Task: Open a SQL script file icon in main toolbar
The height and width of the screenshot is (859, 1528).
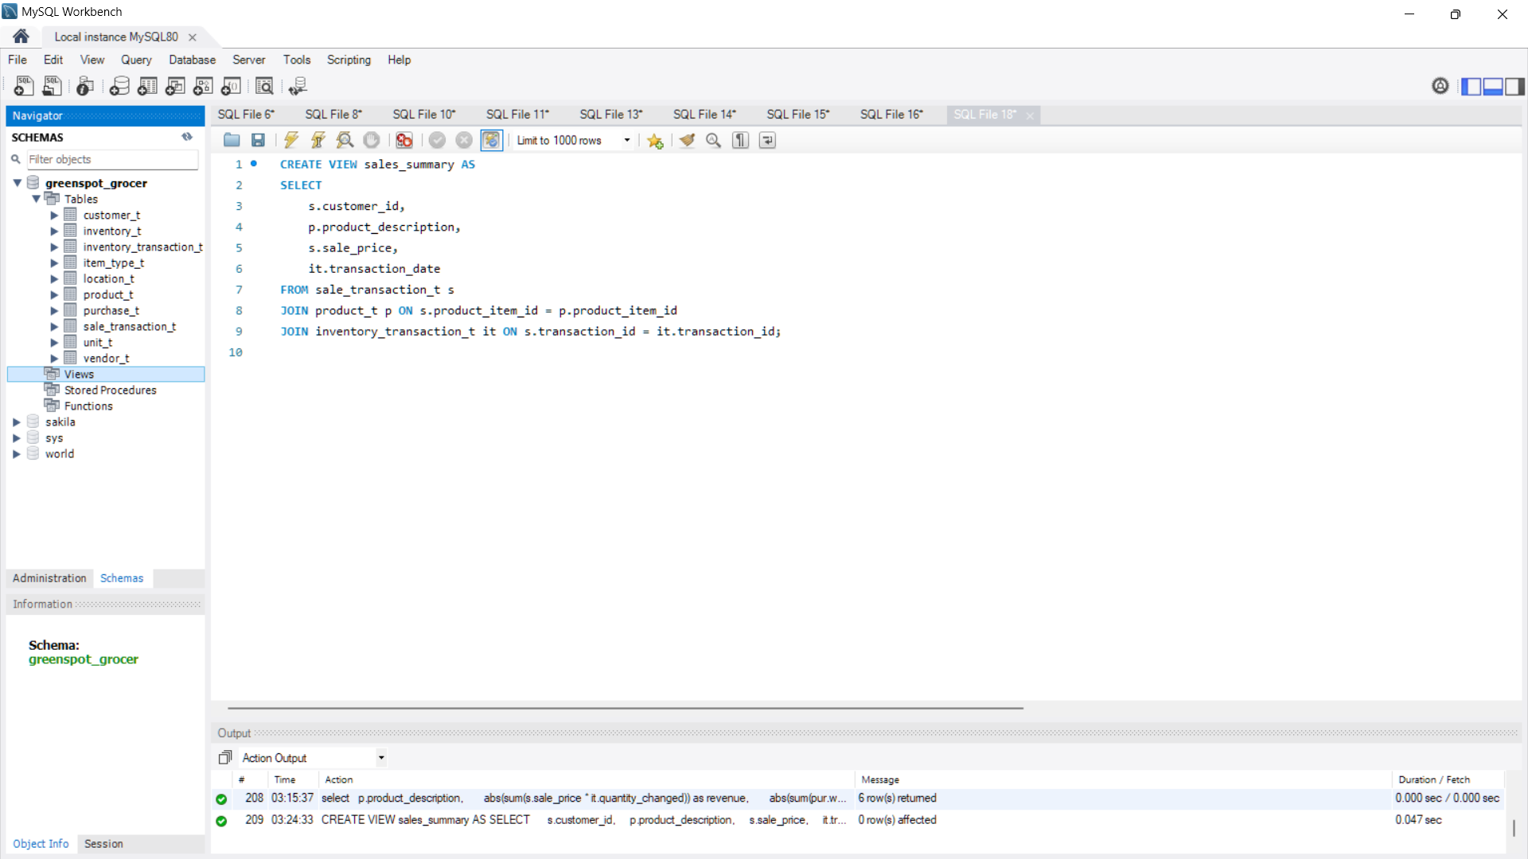Action: [x=53, y=86]
